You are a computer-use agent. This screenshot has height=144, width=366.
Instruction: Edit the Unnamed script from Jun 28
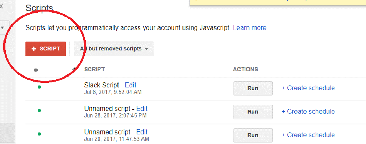pyautogui.click(x=142, y=109)
